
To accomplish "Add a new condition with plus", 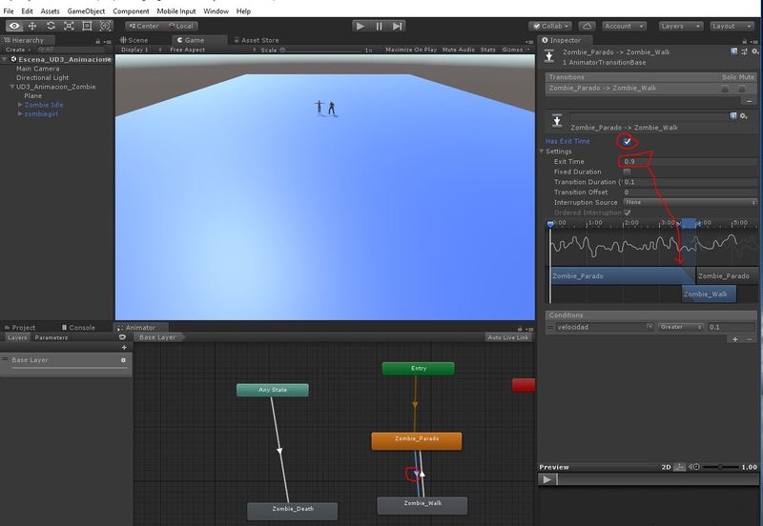I will click(734, 339).
